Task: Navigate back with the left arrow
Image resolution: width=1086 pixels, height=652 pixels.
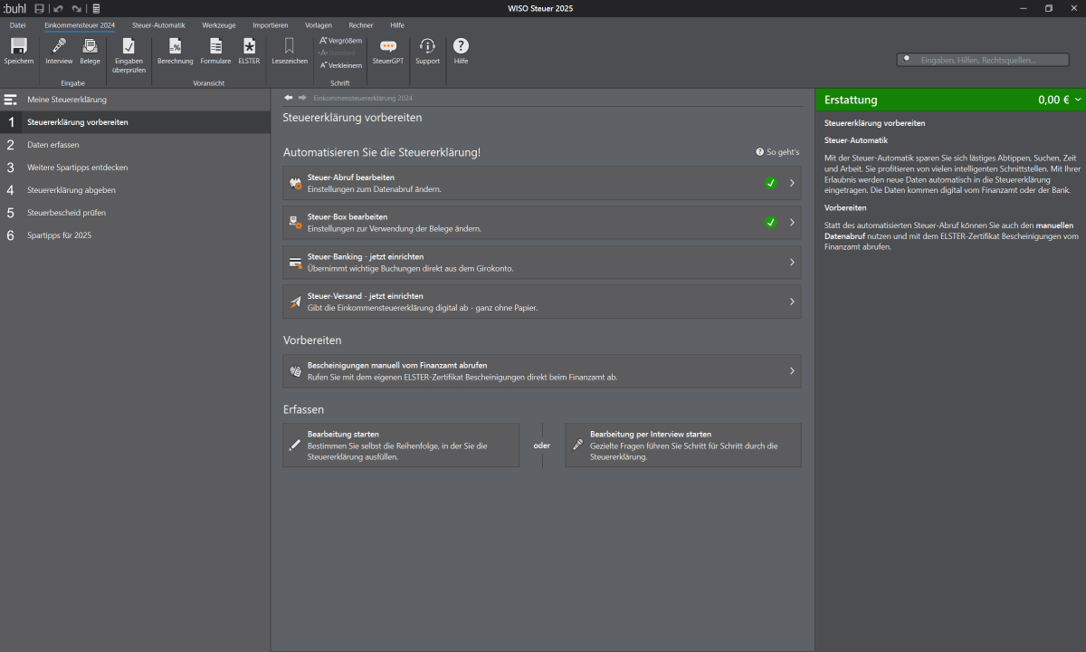Action: (x=289, y=98)
